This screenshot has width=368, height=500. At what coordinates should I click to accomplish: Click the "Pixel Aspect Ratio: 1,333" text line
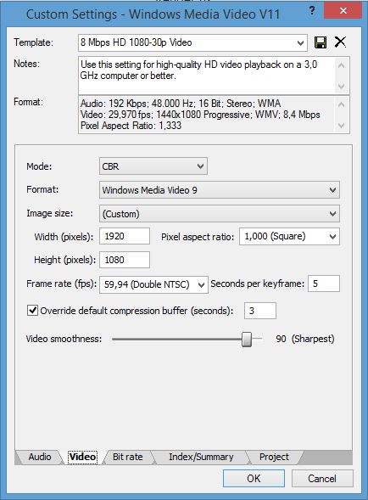131,126
